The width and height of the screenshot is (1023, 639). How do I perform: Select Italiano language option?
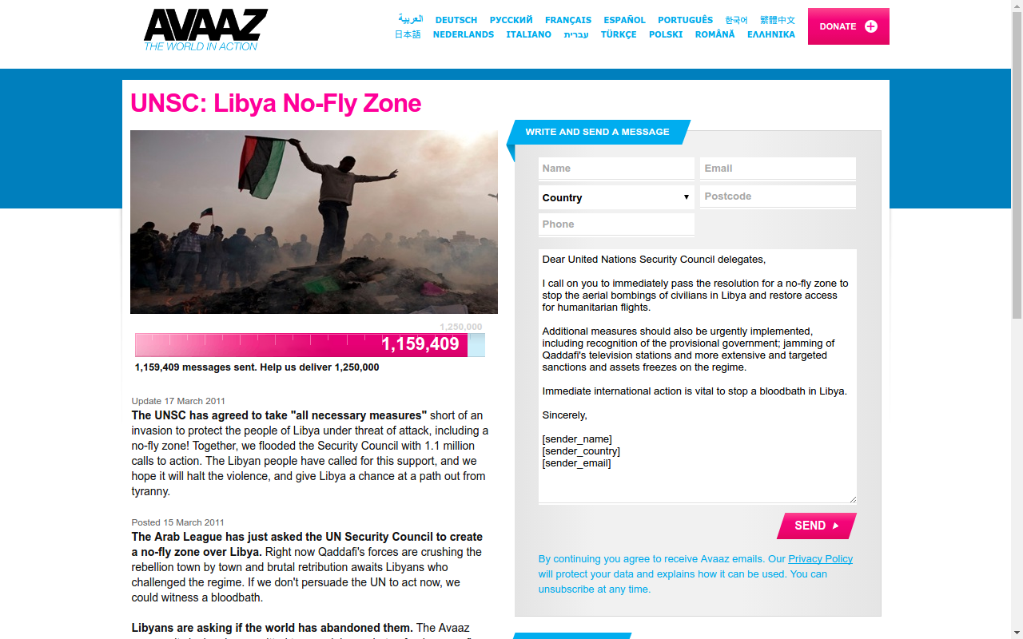pyautogui.click(x=528, y=34)
